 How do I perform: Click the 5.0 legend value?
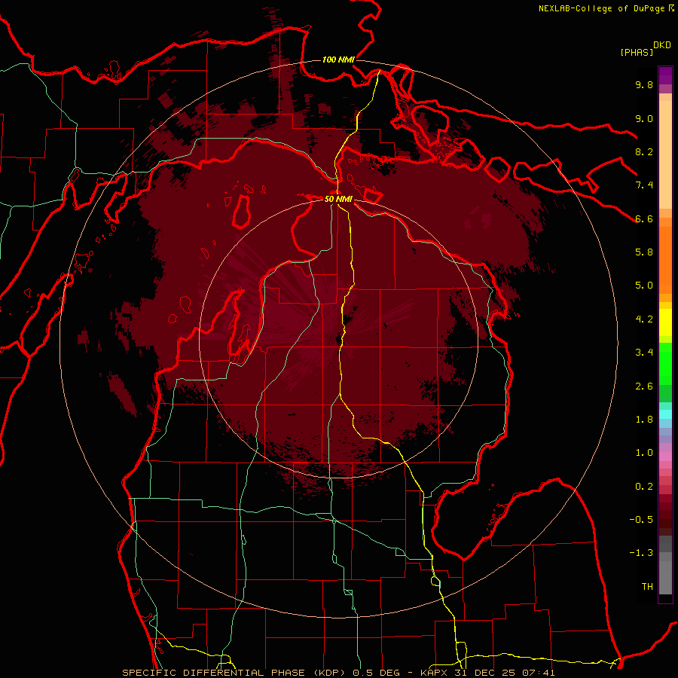[x=644, y=286]
